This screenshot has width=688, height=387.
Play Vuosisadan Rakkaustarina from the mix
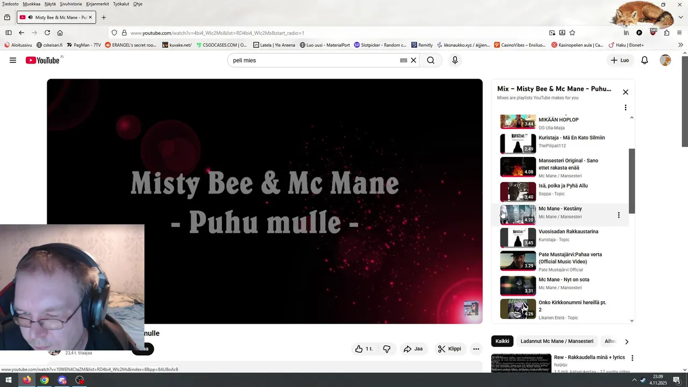(x=559, y=237)
